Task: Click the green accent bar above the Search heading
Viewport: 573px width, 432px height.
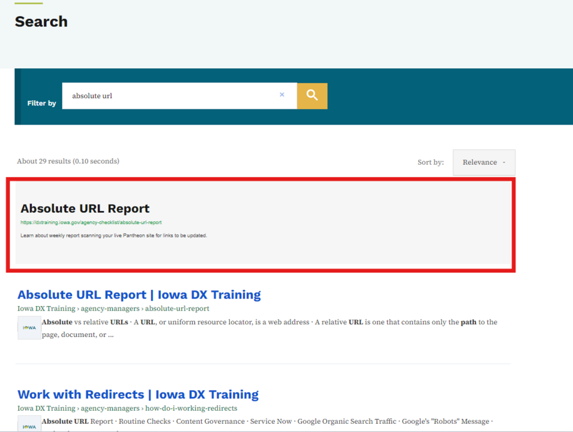Action: point(28,3)
